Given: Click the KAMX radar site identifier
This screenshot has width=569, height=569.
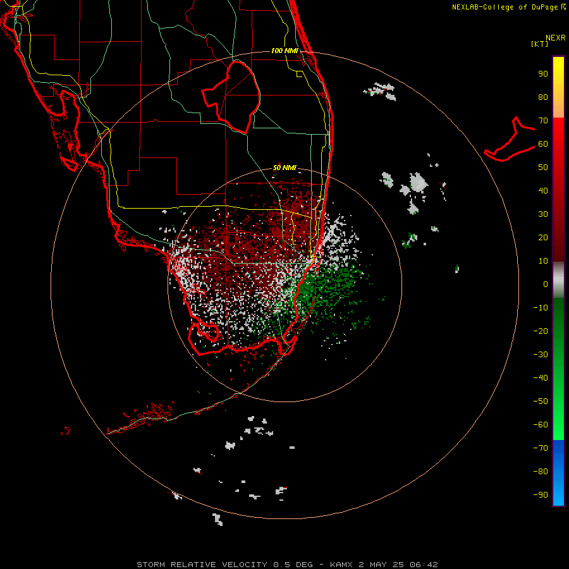Looking at the screenshot, I should tap(341, 565).
